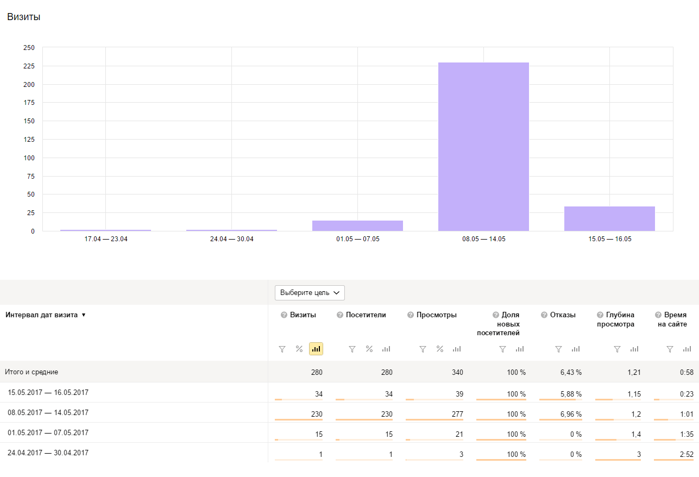Toggle active chart button for Визиты

pos(316,349)
